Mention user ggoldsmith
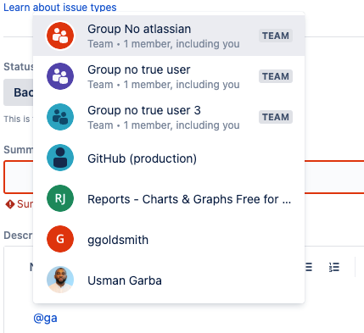Image resolution: width=364 pixels, height=333 pixels. pyautogui.click(x=169, y=239)
